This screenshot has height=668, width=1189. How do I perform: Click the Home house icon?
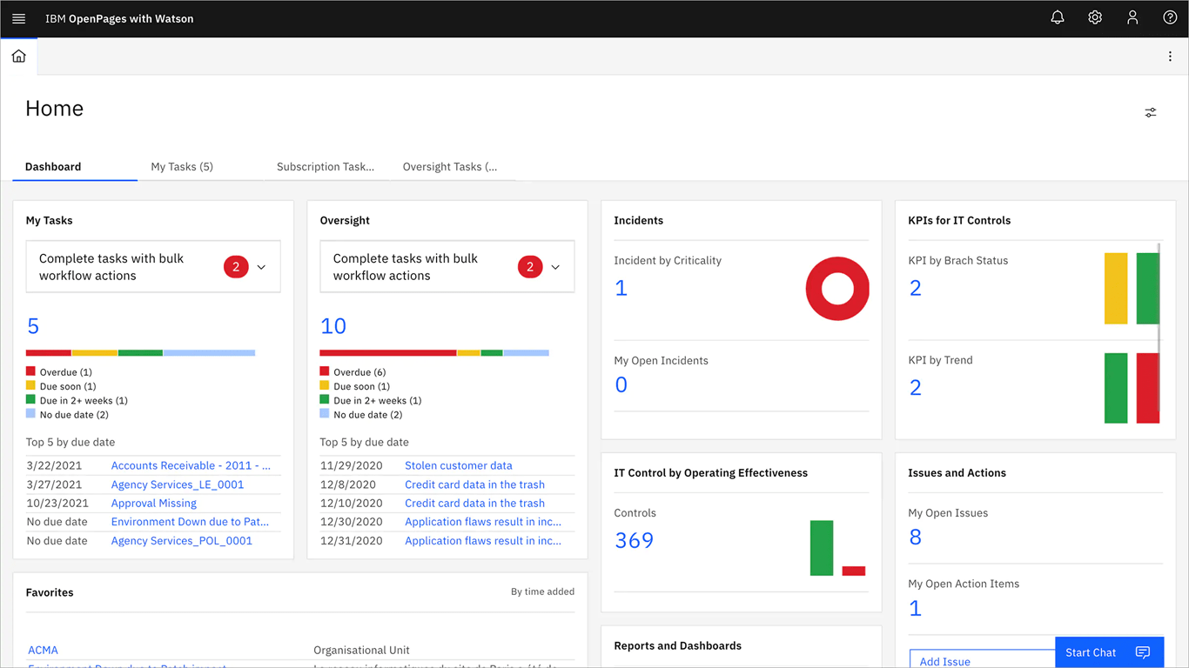tap(18, 55)
